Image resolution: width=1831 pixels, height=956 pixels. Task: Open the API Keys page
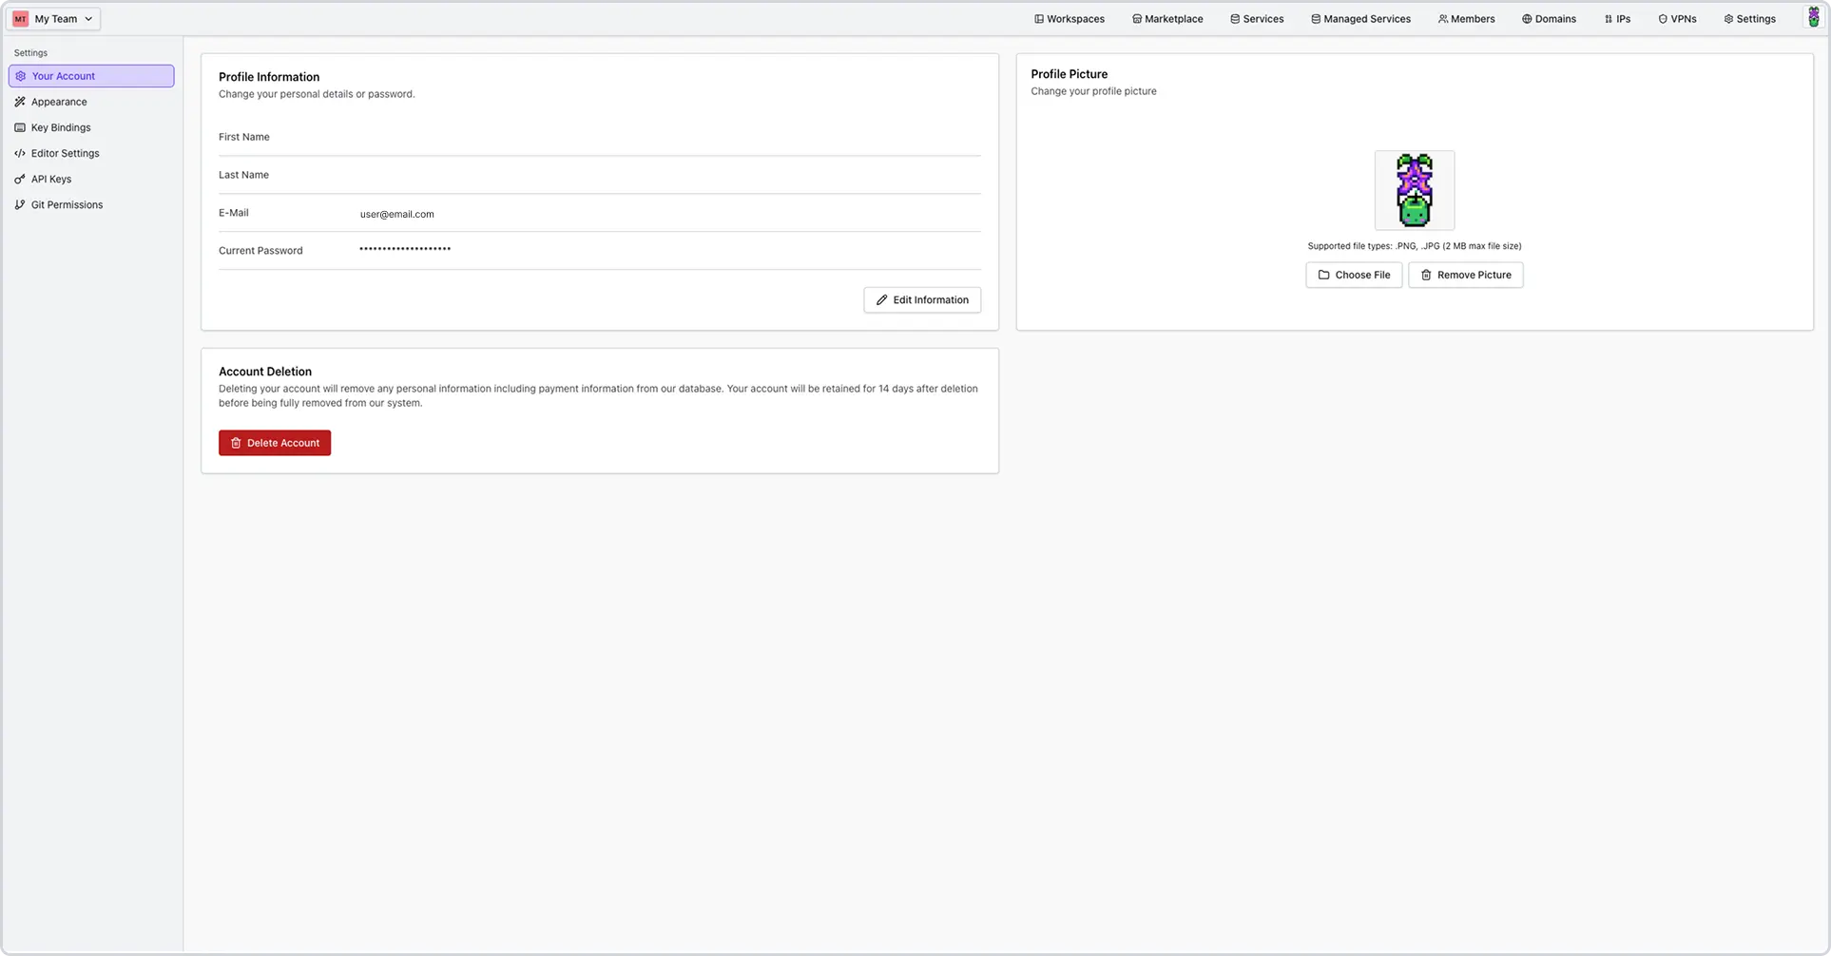pyautogui.click(x=50, y=179)
